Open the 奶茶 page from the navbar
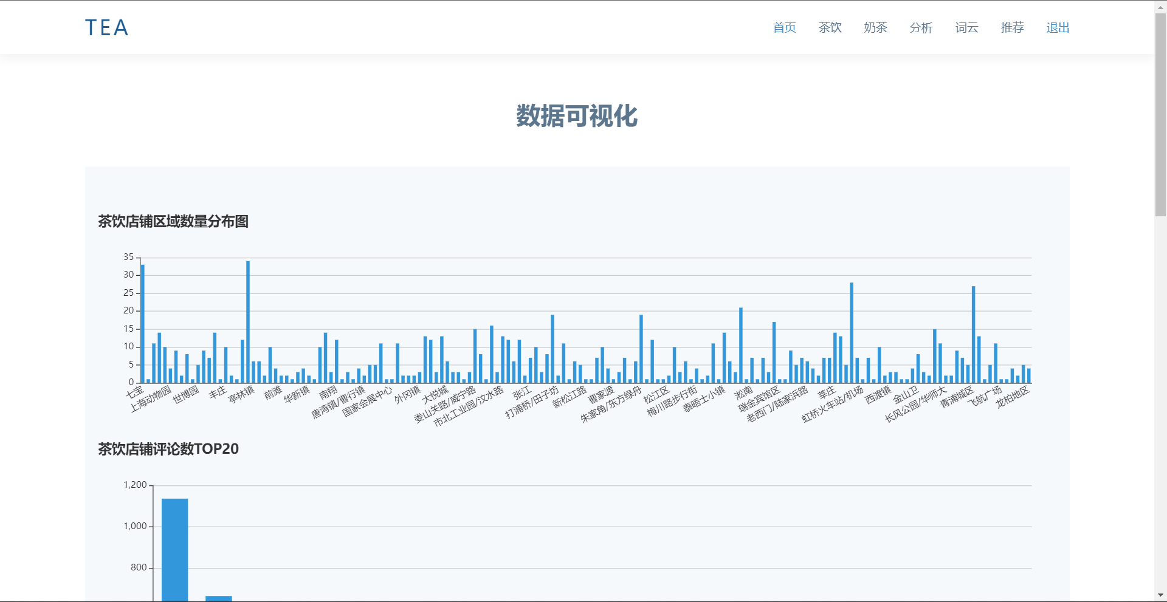Image resolution: width=1167 pixels, height=602 pixels. point(875,27)
